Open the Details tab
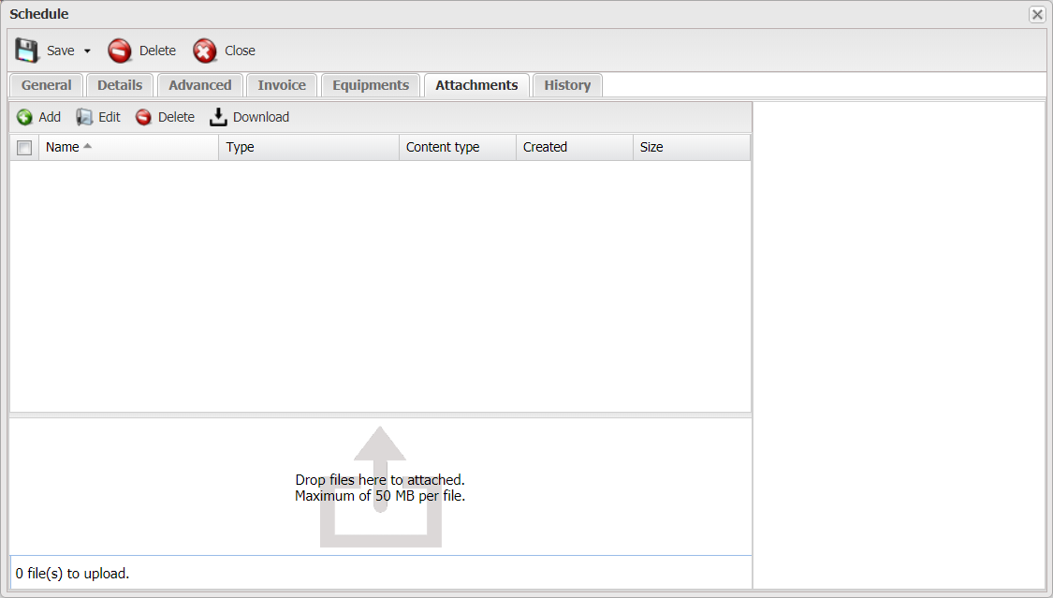 [x=120, y=85]
